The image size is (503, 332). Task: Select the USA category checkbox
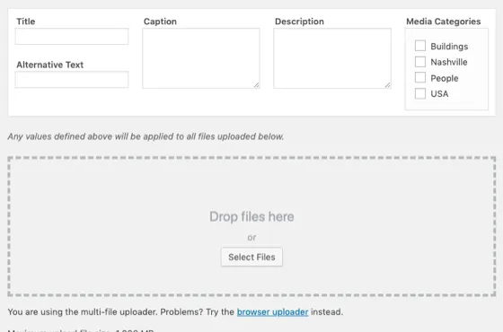[420, 93]
